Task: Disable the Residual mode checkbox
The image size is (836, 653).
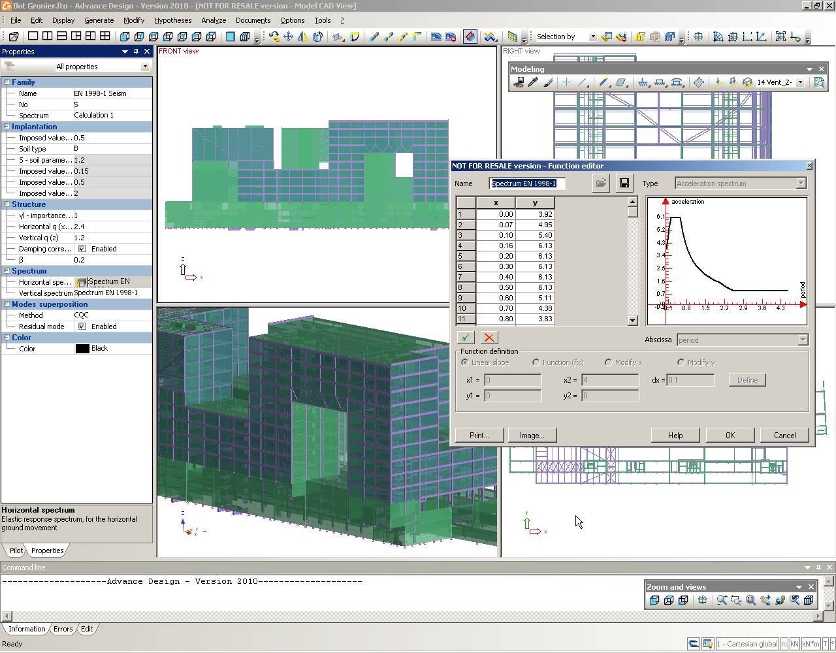Action: point(82,326)
